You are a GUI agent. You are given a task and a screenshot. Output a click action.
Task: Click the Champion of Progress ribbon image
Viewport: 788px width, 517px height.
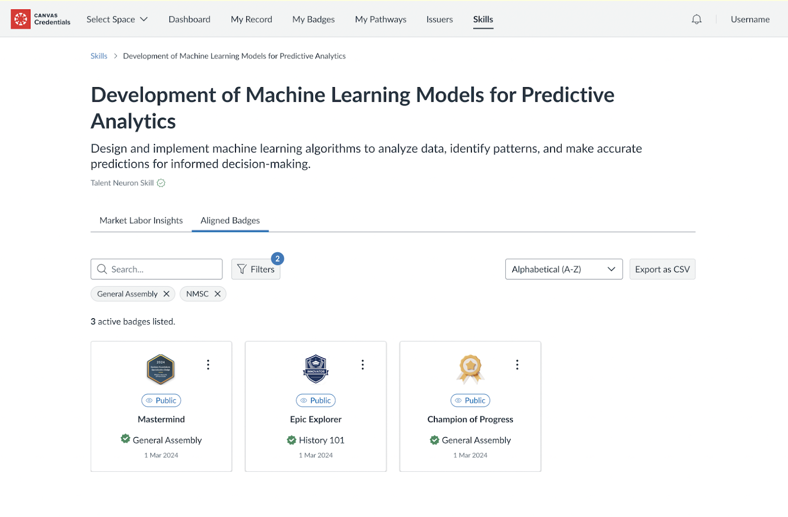pos(470,369)
